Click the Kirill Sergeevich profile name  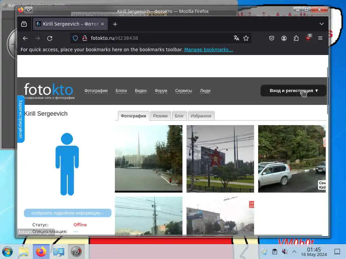[46, 114]
